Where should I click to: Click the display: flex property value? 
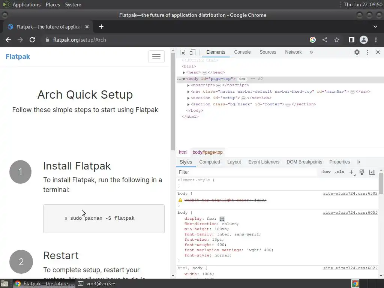coord(211,219)
